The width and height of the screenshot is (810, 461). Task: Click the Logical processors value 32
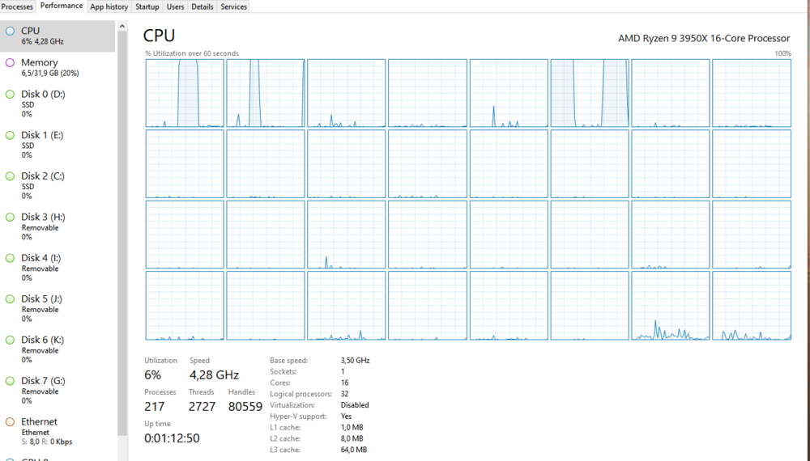click(x=344, y=394)
